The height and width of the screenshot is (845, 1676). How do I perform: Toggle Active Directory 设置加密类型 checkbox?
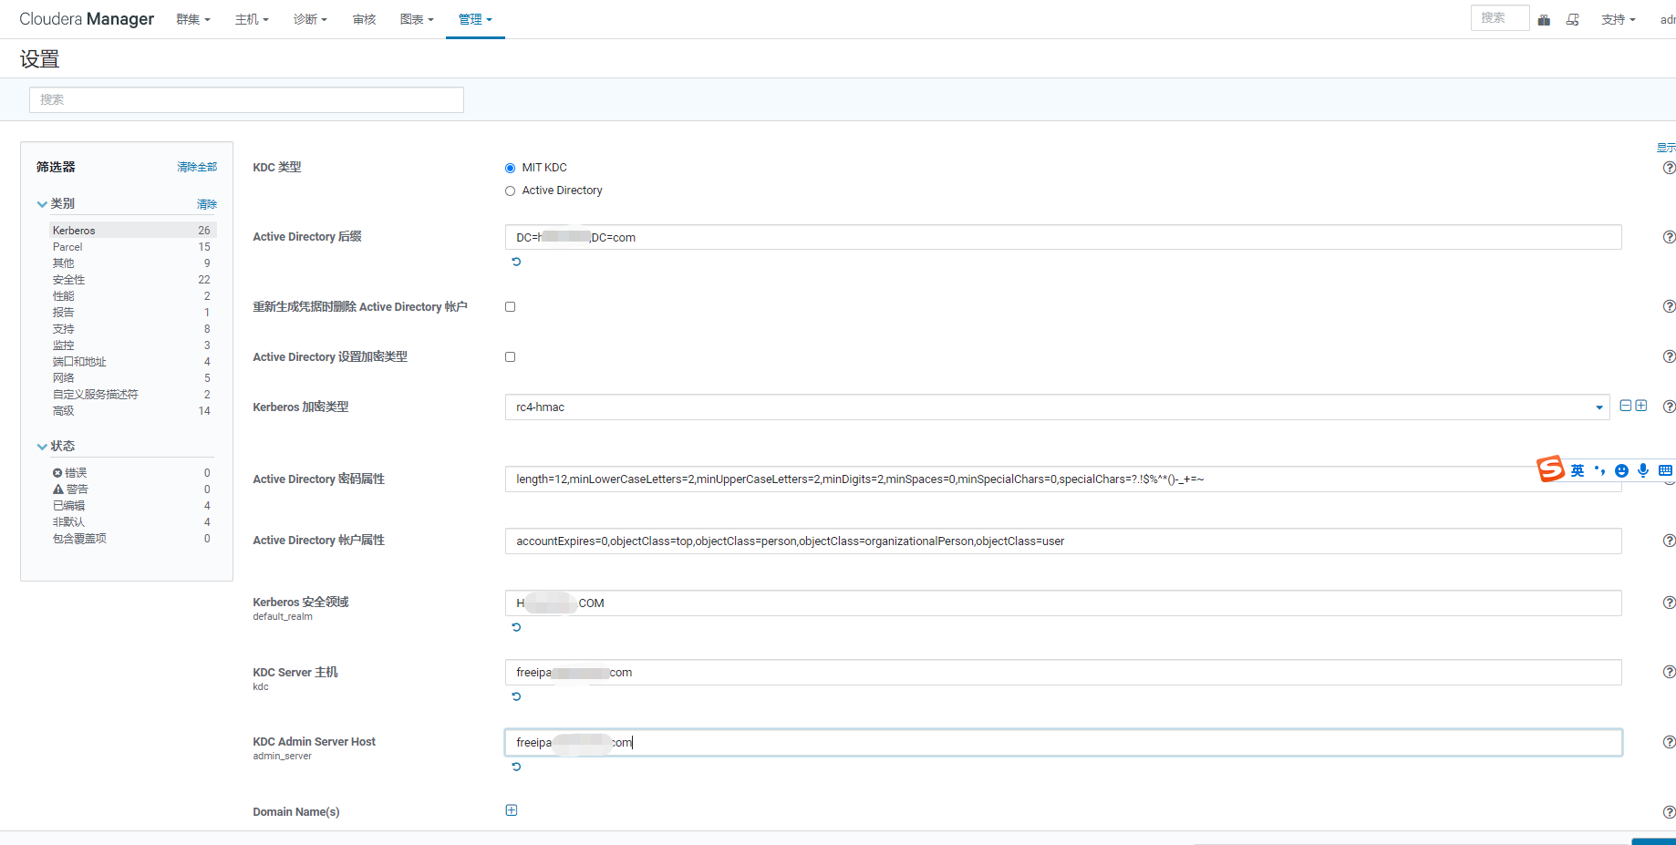coord(511,356)
